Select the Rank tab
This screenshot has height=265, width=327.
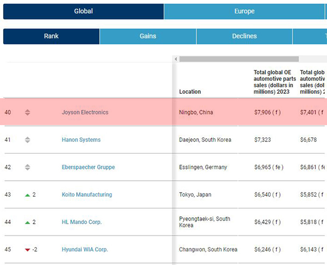point(51,36)
